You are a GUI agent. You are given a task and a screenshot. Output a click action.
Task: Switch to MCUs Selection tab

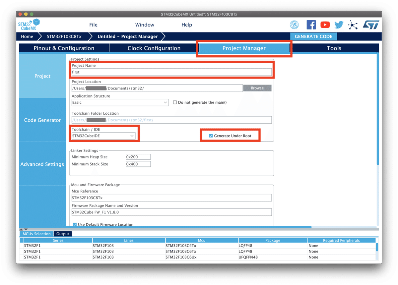(36, 234)
